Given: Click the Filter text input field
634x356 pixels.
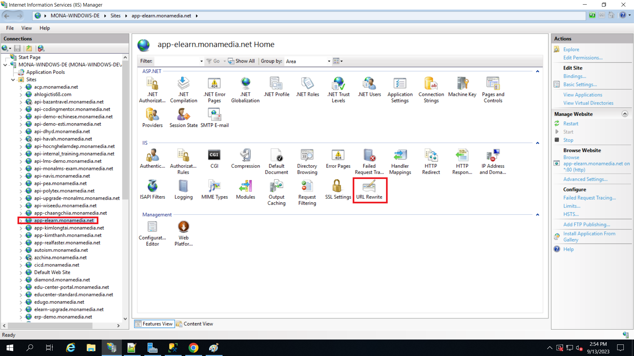Looking at the screenshot, I should coord(177,61).
